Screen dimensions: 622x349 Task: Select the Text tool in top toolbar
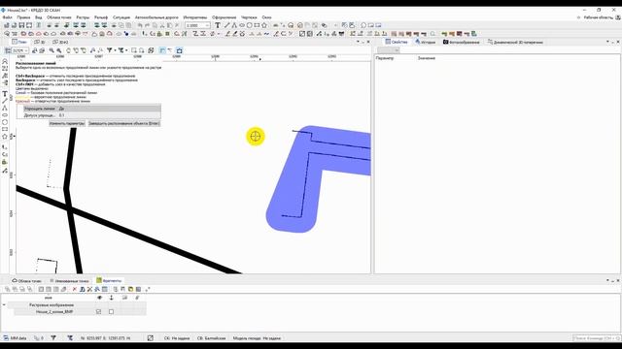[x=218, y=25]
